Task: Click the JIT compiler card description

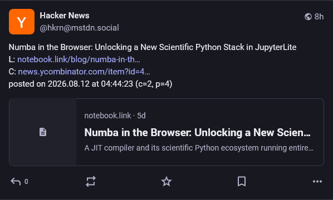Action: pos(199,148)
